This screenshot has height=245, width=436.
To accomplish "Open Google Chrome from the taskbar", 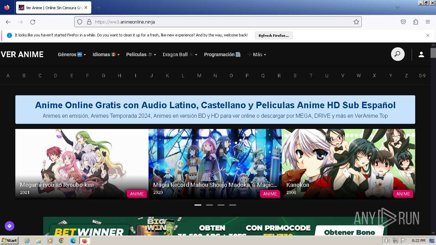I will pos(62,241).
